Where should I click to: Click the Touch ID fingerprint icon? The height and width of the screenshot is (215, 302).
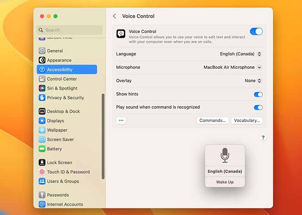coord(42,172)
